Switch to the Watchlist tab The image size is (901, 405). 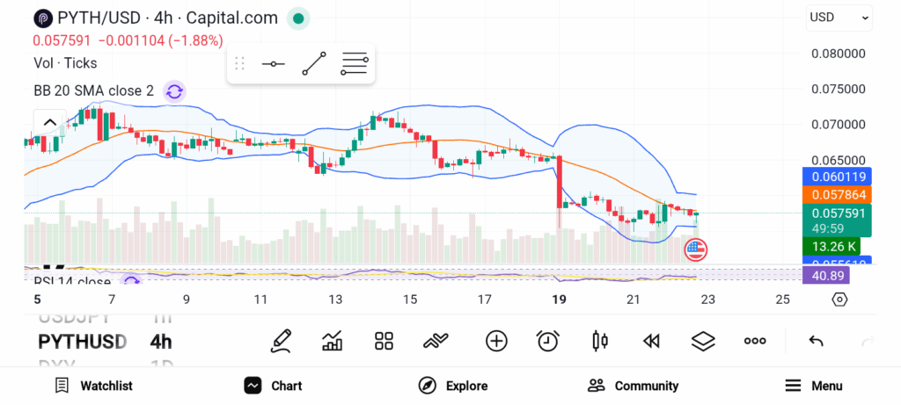point(93,386)
